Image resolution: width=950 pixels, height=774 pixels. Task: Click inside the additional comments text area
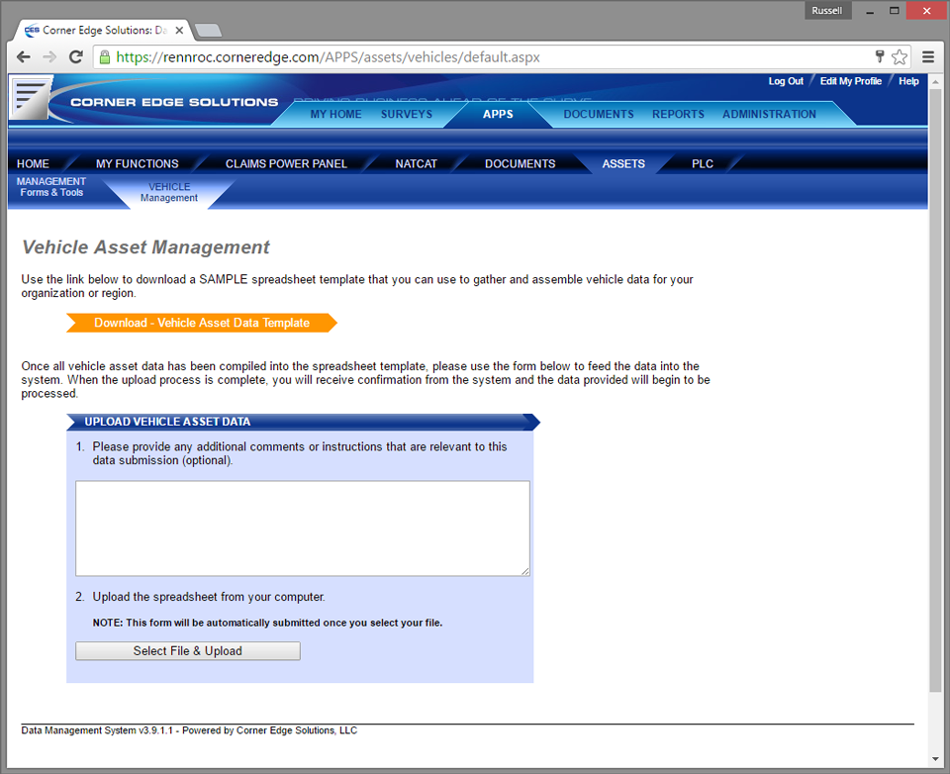(x=303, y=528)
